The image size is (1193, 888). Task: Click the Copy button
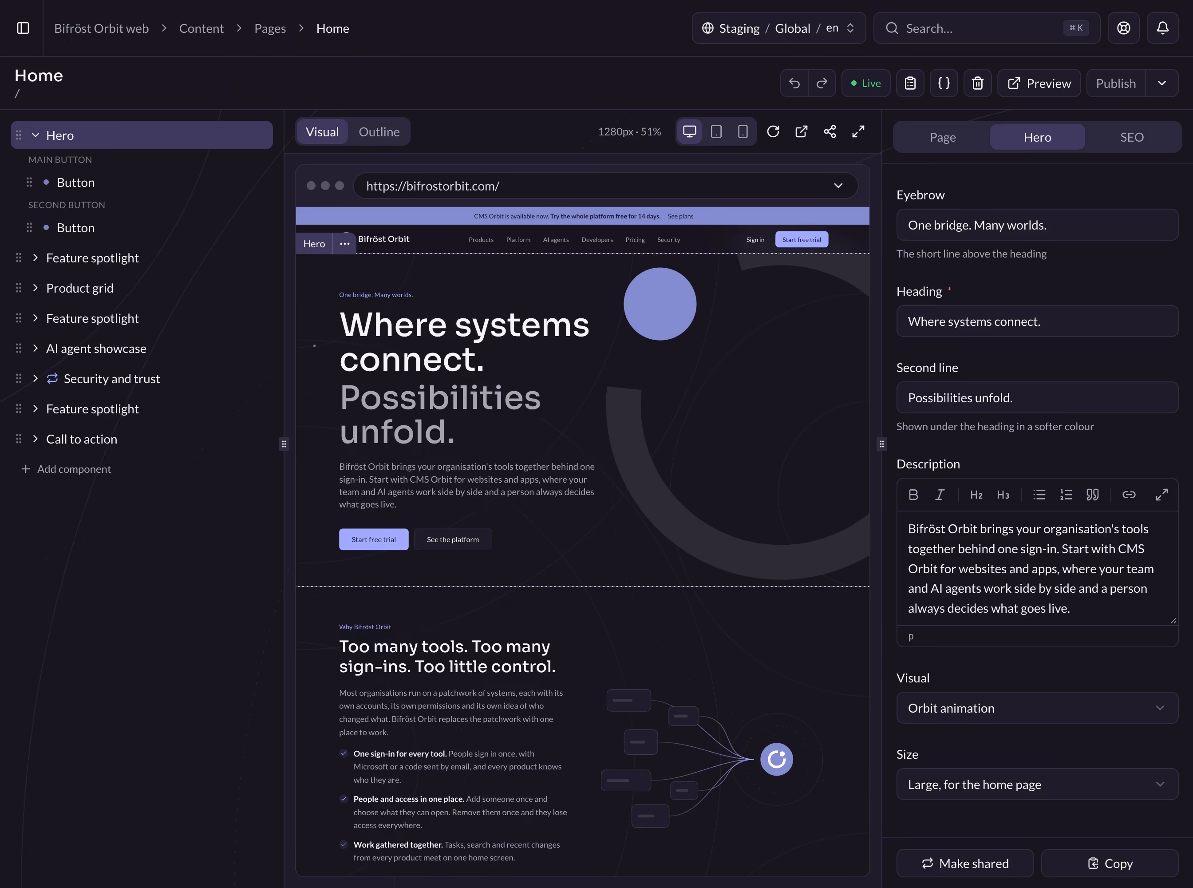[x=1110, y=863]
